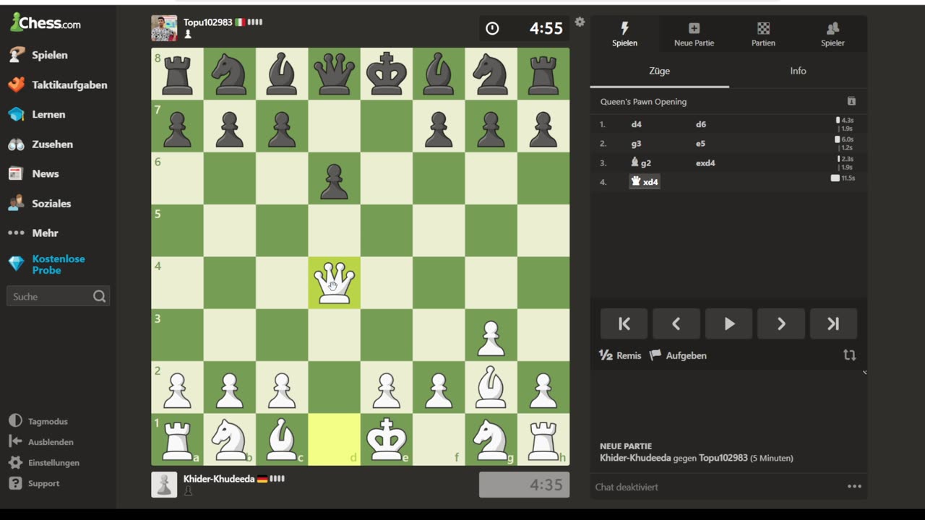Click the white bishop on c1
The width and height of the screenshot is (925, 520).
click(x=282, y=439)
